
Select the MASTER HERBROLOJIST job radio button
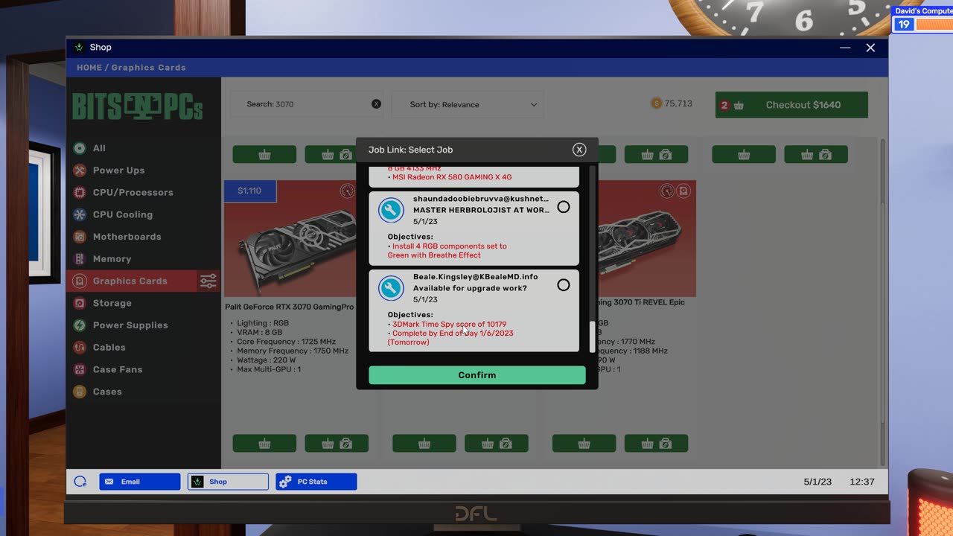point(564,207)
